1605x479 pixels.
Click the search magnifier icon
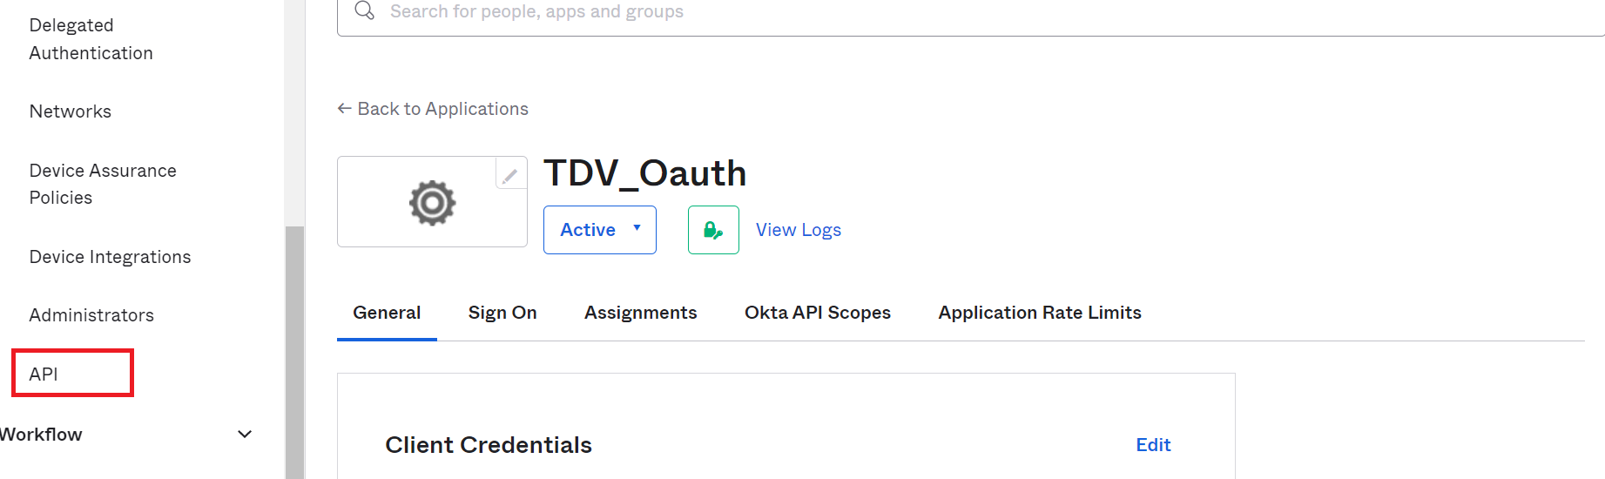[365, 11]
